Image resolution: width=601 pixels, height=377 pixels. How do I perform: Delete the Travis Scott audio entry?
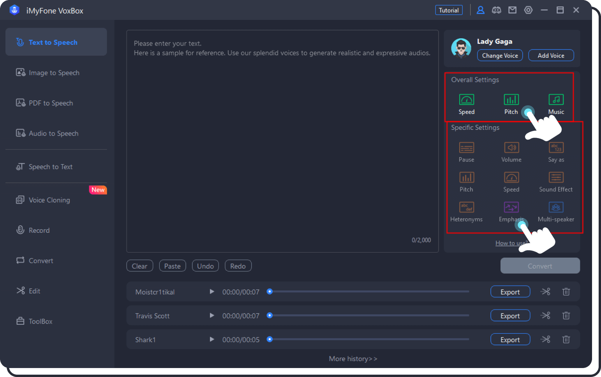tap(566, 315)
